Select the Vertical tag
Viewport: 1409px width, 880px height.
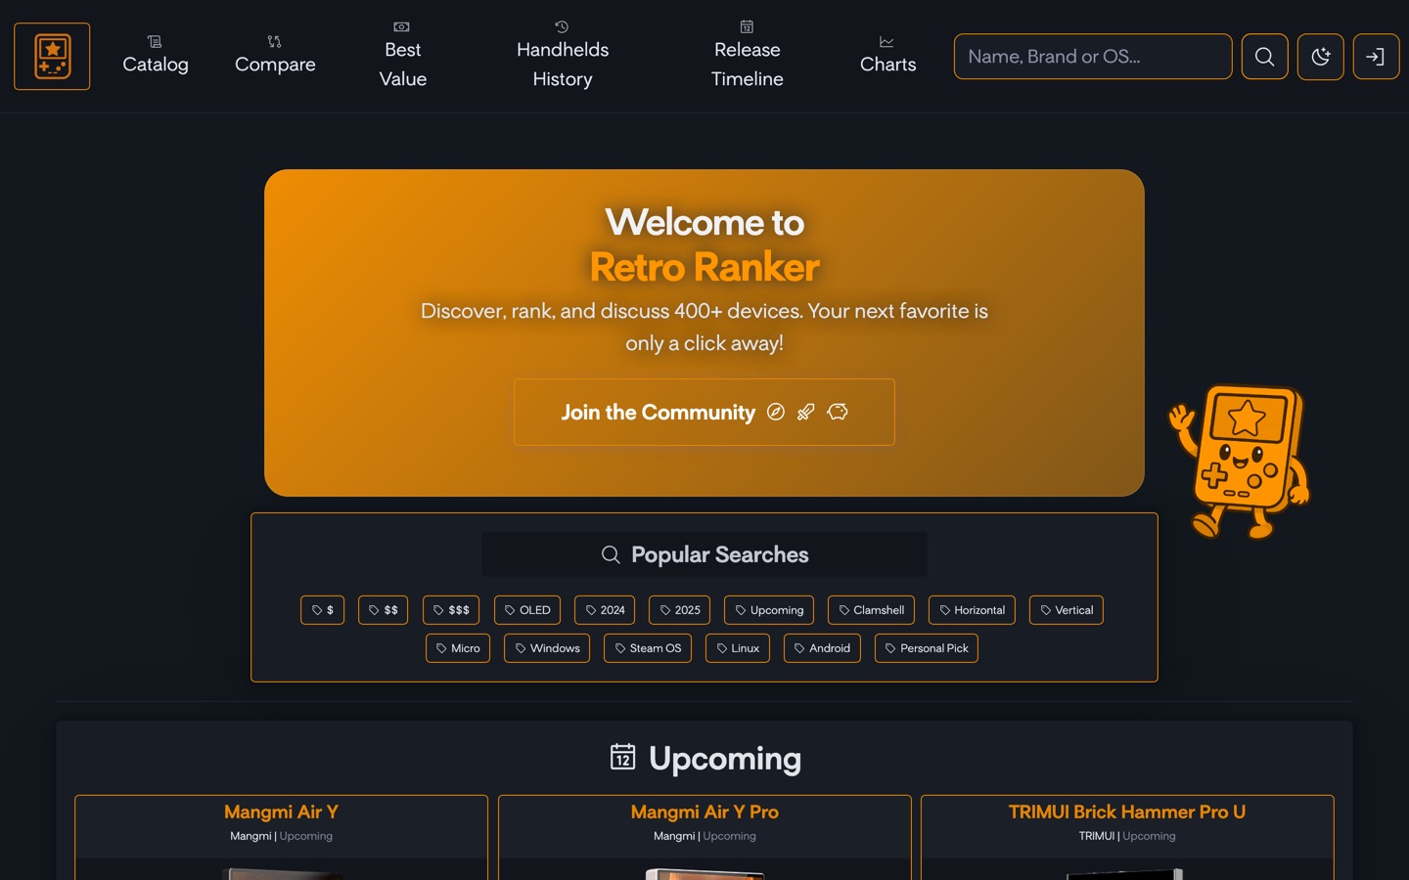tap(1067, 610)
